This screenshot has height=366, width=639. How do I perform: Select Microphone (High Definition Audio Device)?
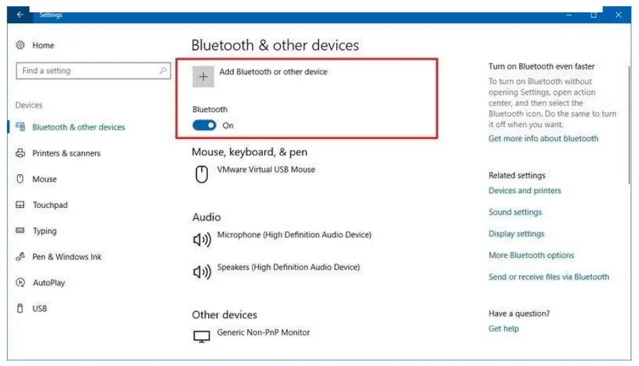coord(295,235)
